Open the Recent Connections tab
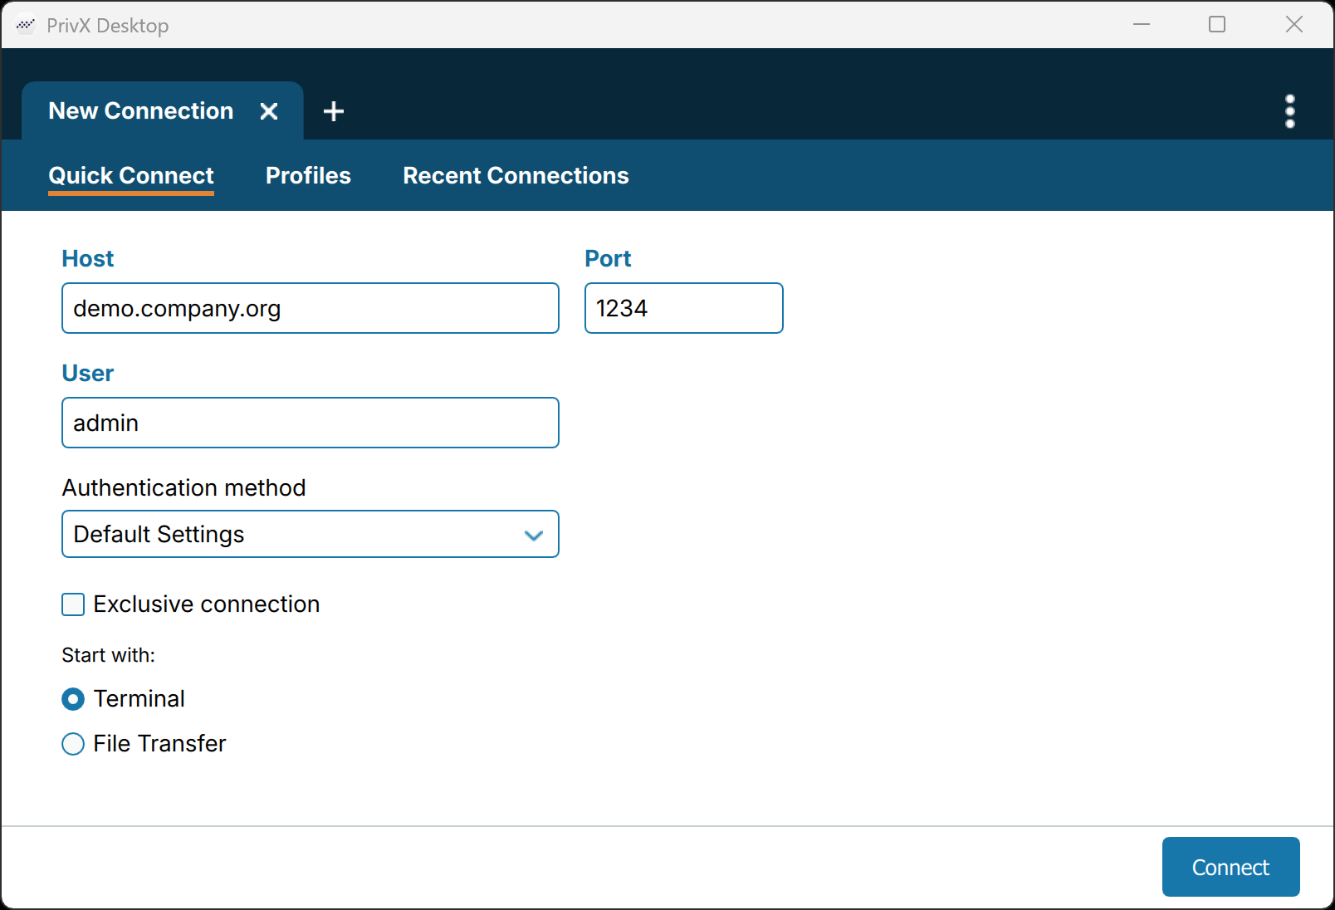This screenshot has width=1335, height=910. [515, 175]
